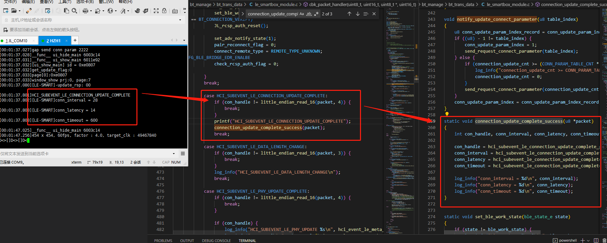
Task: Go to previous match in find widget
Action: coord(350,14)
